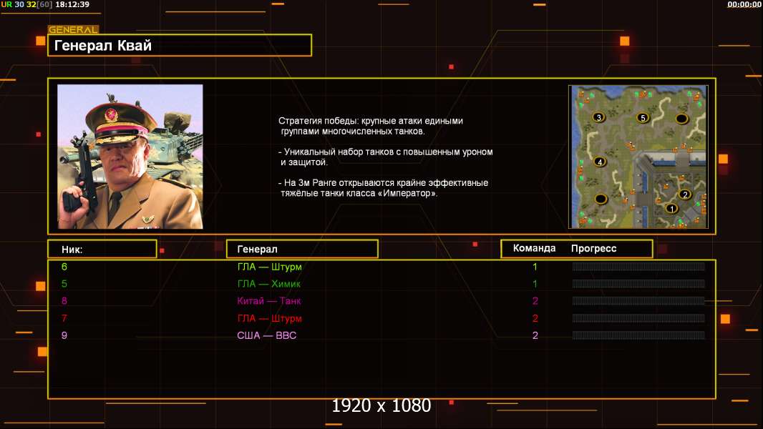This screenshot has height=429, width=763.
Task: Click team number 2 in player 8's row
Action: pos(535,301)
